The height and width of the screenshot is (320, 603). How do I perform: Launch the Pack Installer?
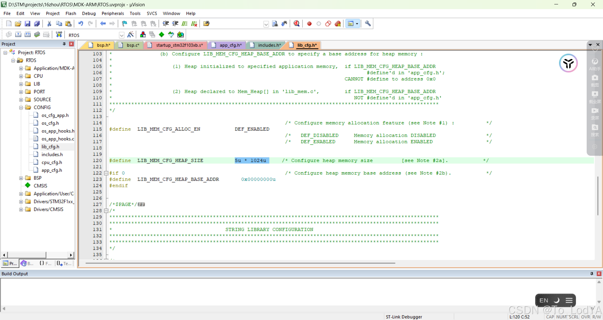[x=181, y=35]
